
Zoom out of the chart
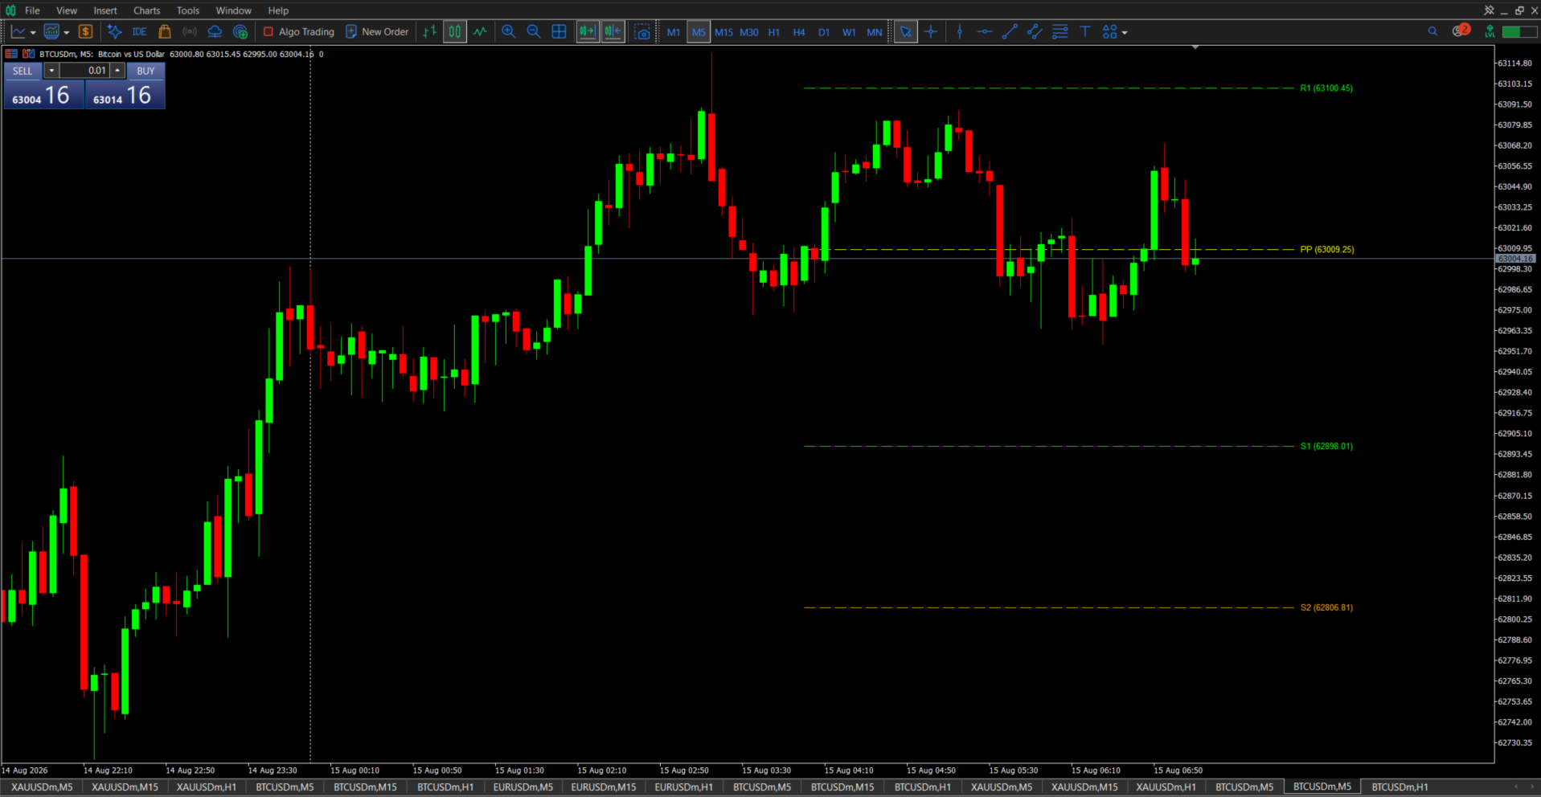point(534,32)
